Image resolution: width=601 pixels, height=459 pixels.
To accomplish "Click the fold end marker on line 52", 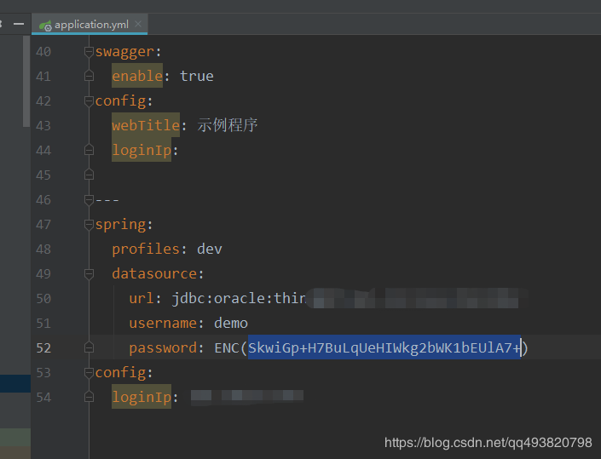I will [89, 348].
